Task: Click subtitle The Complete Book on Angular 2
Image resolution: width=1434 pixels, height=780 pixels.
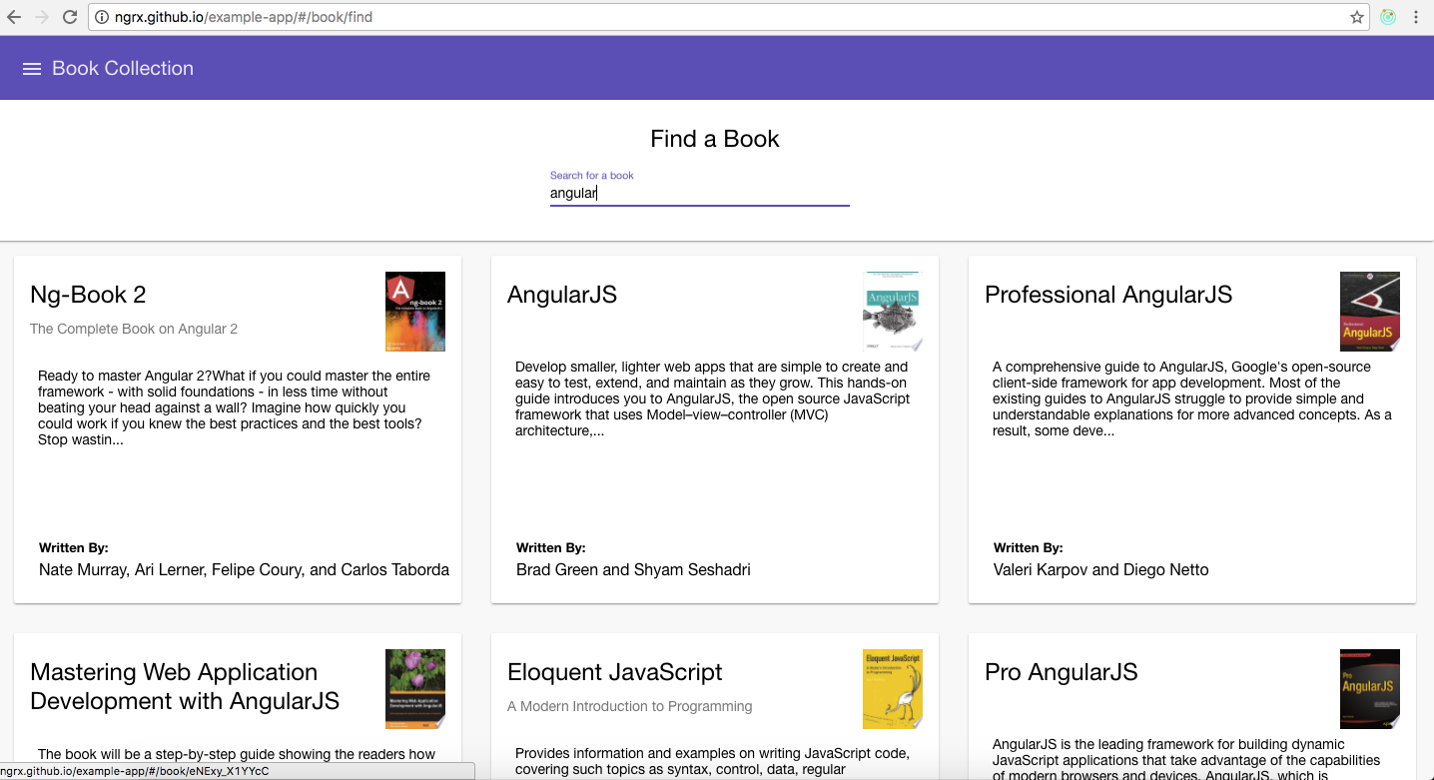Action: click(x=134, y=329)
